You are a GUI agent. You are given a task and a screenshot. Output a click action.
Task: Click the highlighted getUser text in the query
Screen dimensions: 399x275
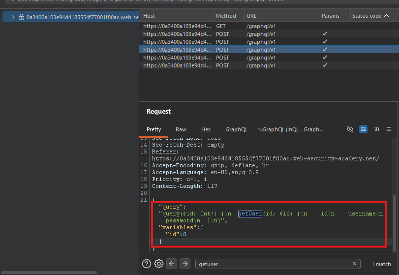pyautogui.click(x=250, y=214)
